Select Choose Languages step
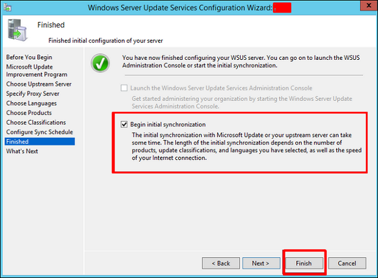Screen dimensions: 378x278 (31, 103)
